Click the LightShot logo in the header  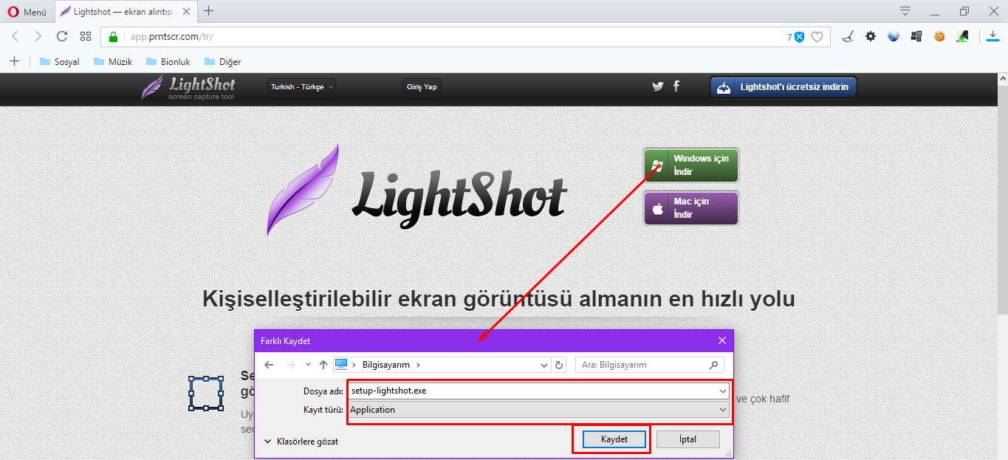point(188,87)
